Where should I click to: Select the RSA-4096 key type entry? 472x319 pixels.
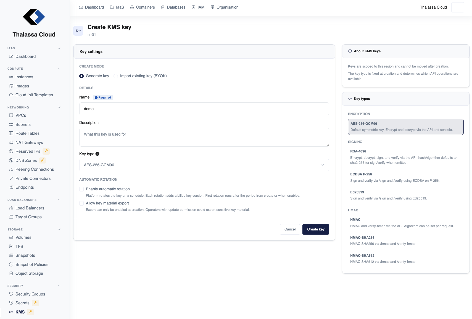coord(406,157)
